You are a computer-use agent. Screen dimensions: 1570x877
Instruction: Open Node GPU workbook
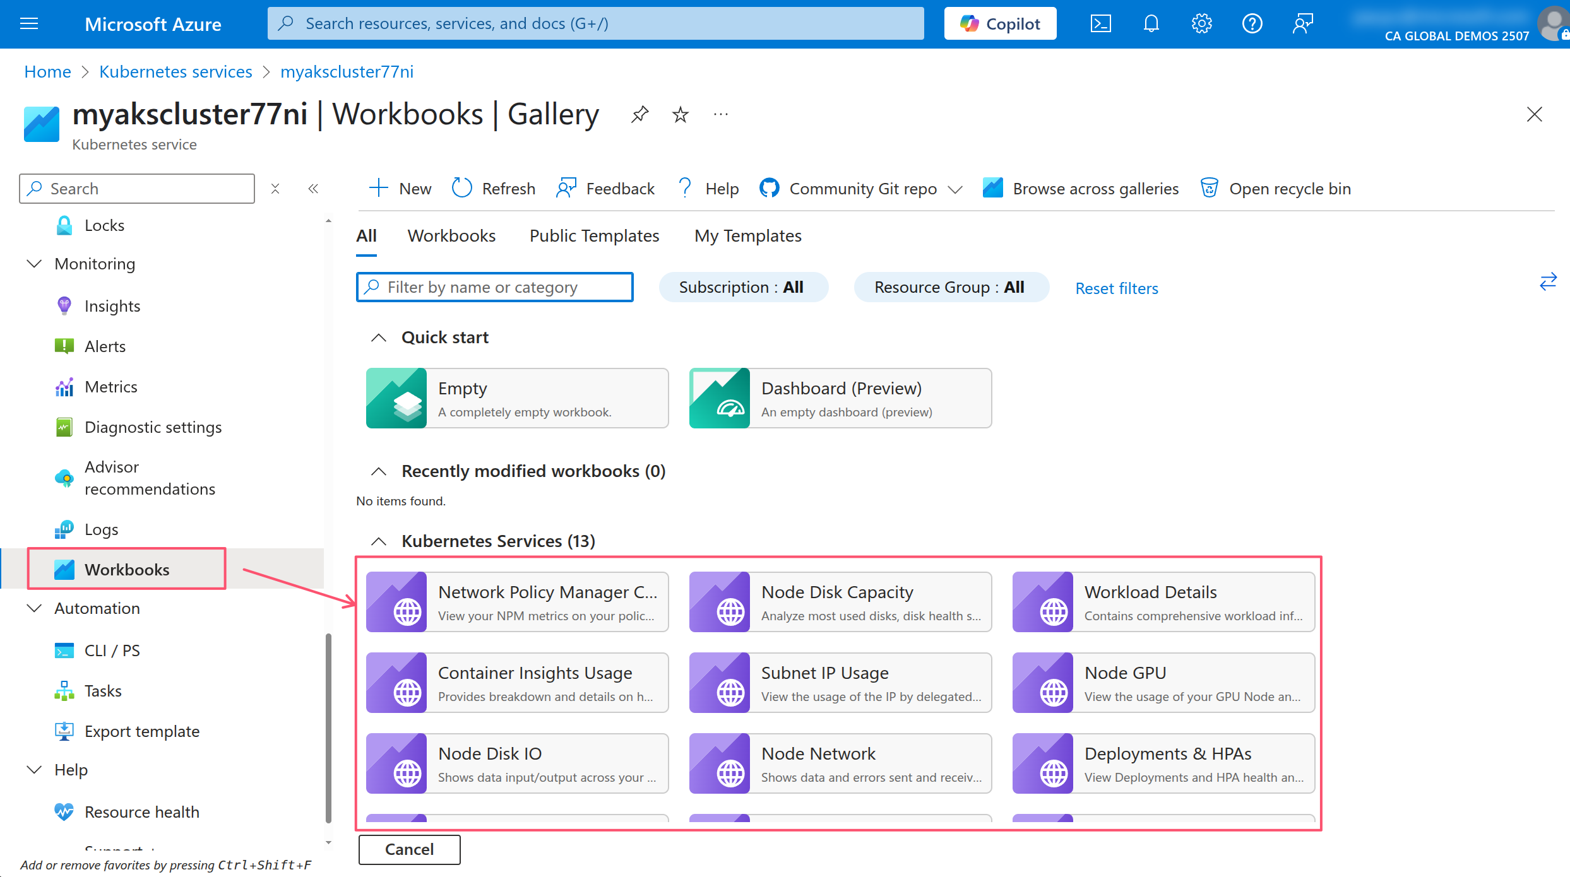pos(1163,683)
